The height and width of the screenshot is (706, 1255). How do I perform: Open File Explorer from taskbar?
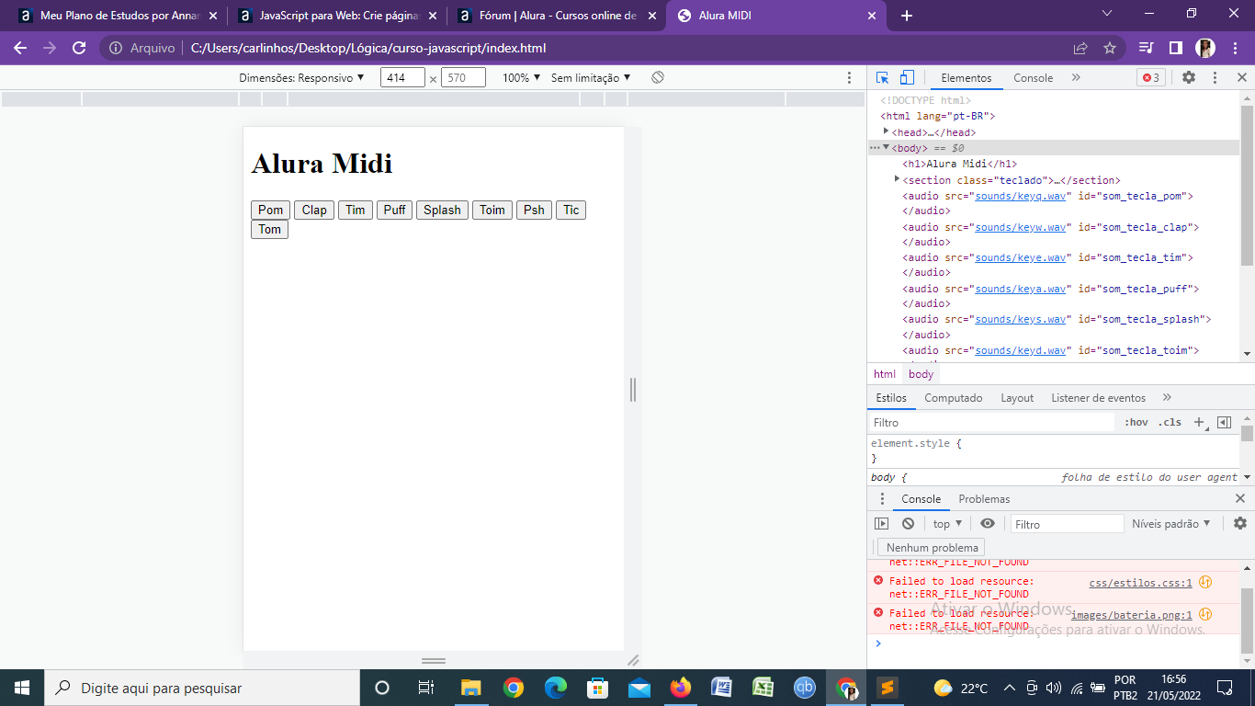click(x=470, y=688)
